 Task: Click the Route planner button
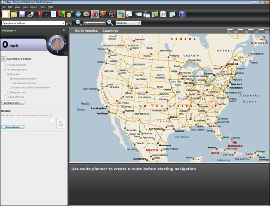13,127
